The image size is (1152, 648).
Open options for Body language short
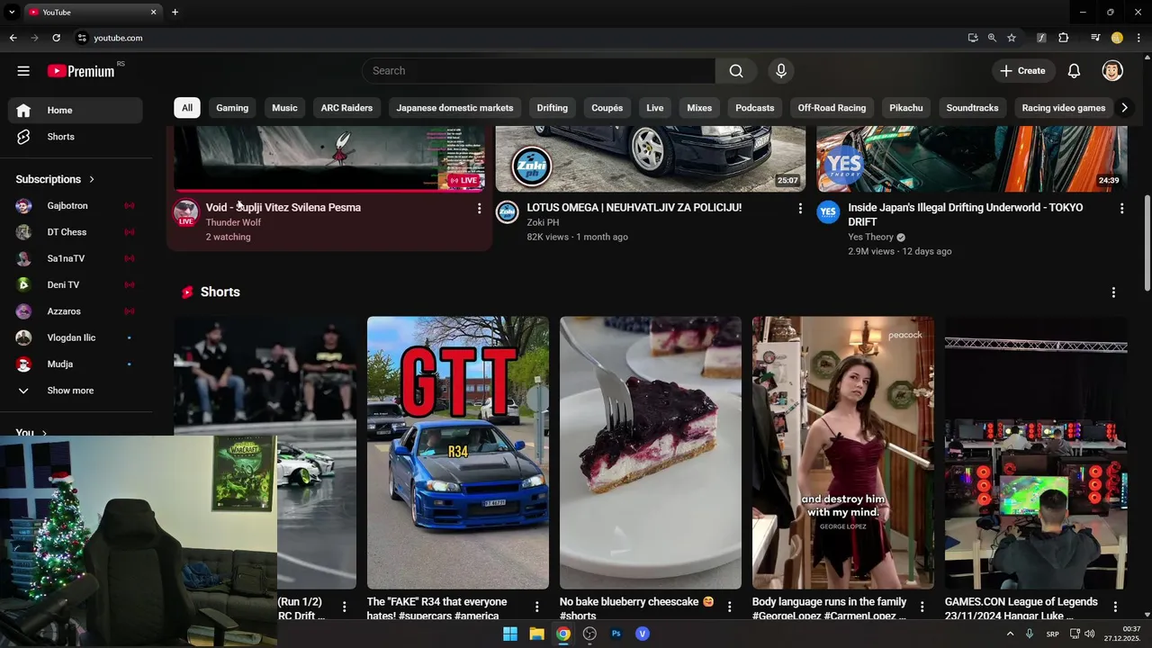pyautogui.click(x=922, y=607)
